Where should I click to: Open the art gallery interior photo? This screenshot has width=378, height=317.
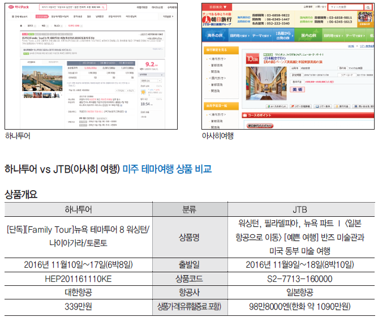tap(266, 83)
